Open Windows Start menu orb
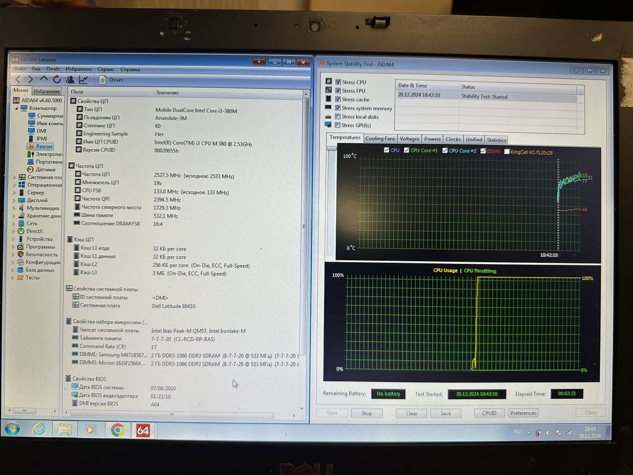This screenshot has height=475, width=633. pos(12,429)
